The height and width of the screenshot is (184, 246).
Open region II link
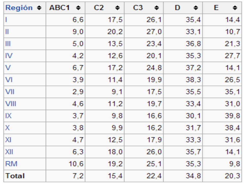pos(7,32)
